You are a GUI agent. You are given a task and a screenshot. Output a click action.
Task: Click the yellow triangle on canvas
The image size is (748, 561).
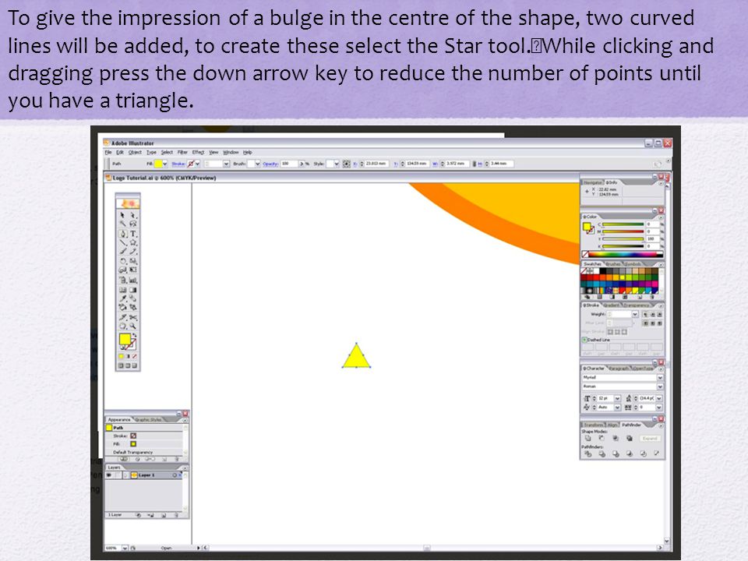click(356, 358)
